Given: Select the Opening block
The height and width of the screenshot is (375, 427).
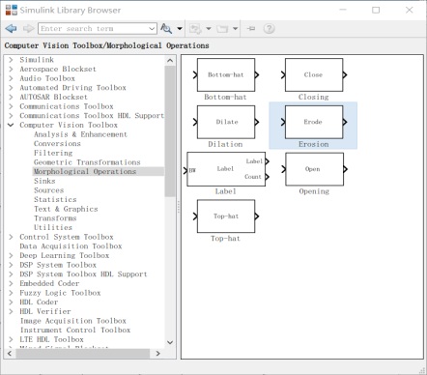Looking at the screenshot, I should pyautogui.click(x=314, y=169).
